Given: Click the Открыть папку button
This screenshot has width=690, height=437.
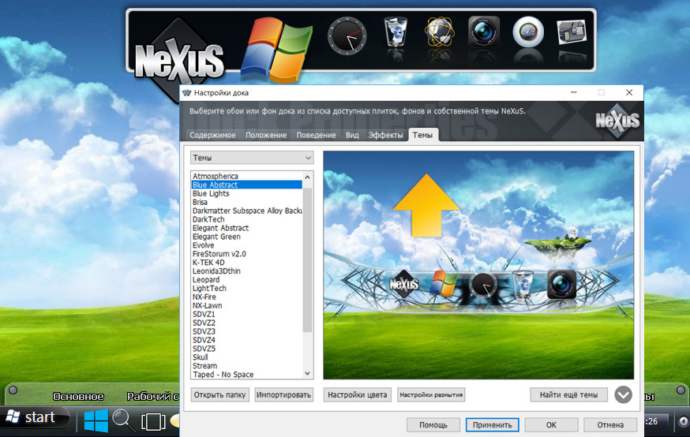Looking at the screenshot, I should point(219,394).
